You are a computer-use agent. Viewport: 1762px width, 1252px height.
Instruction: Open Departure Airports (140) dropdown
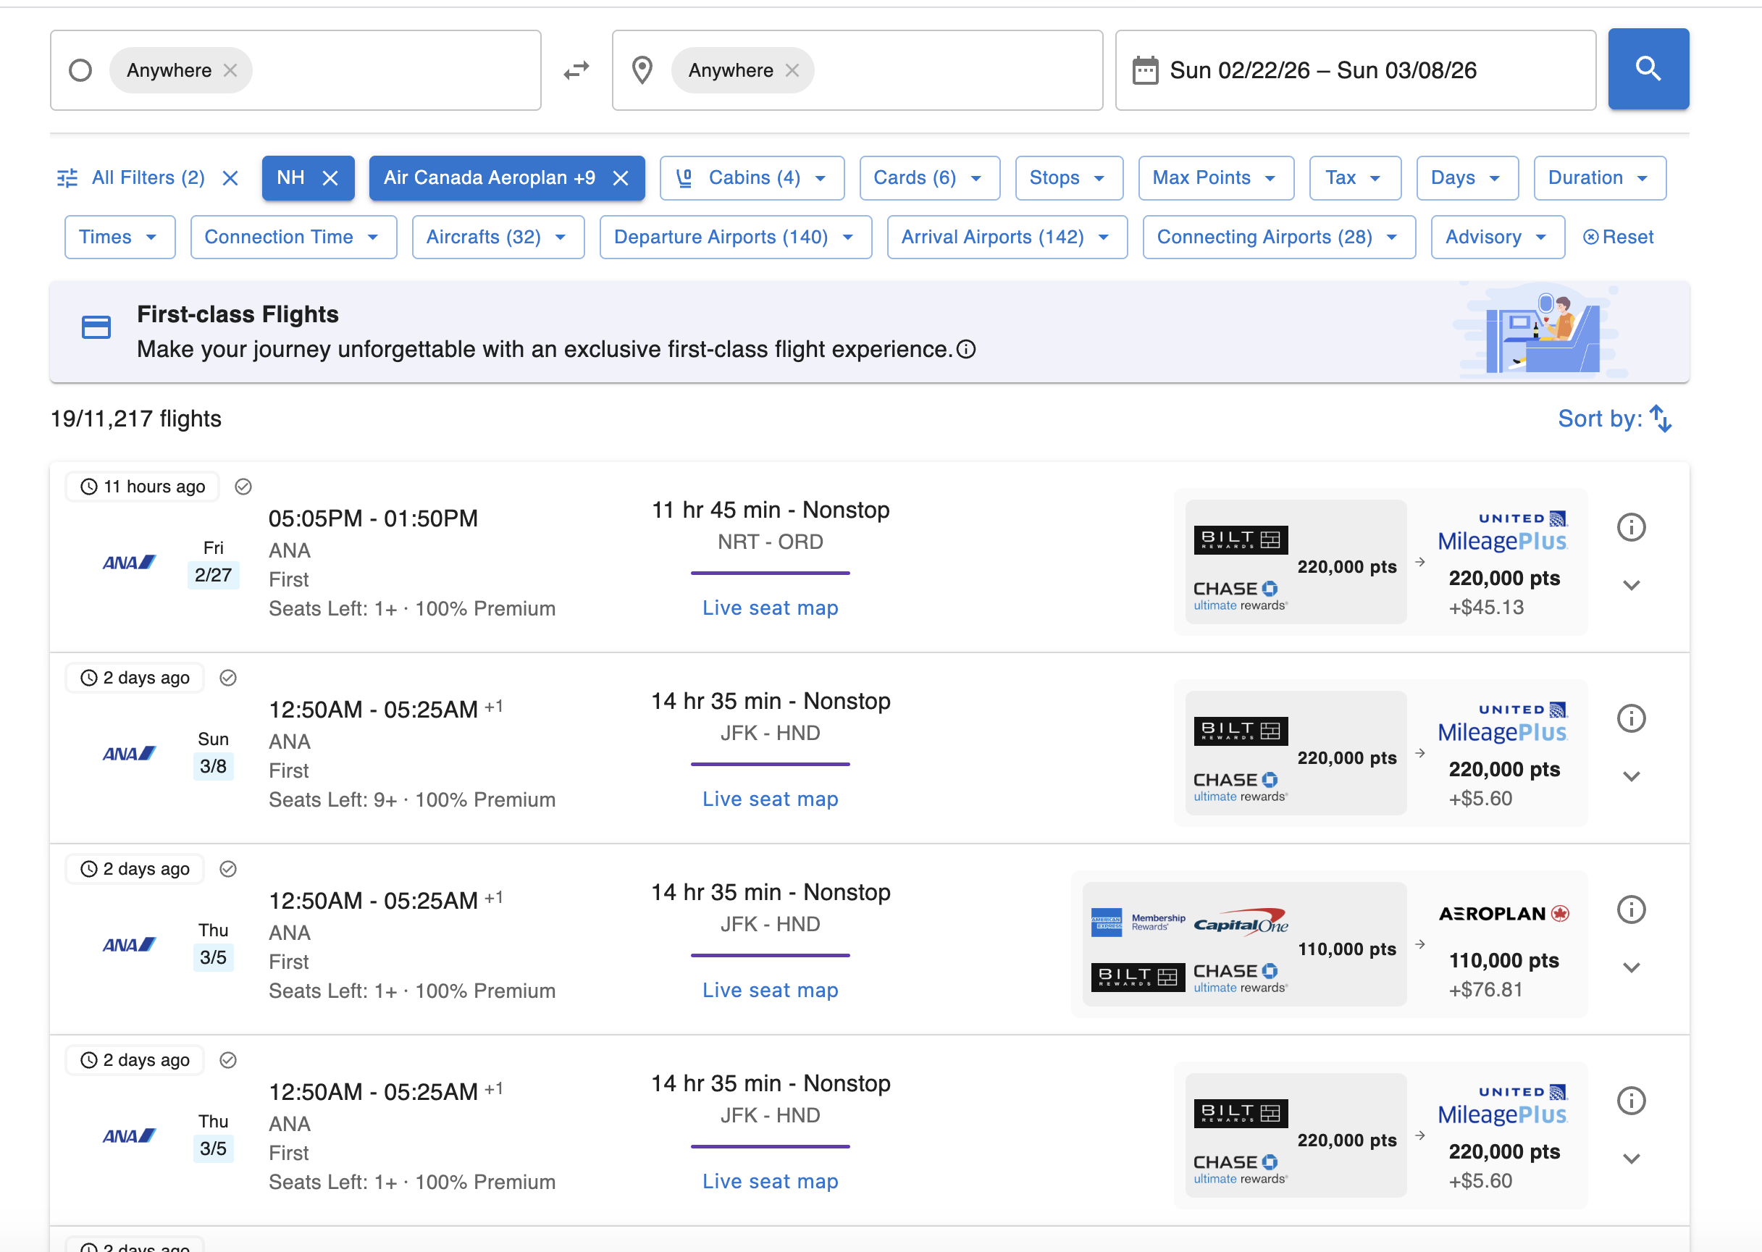(735, 237)
